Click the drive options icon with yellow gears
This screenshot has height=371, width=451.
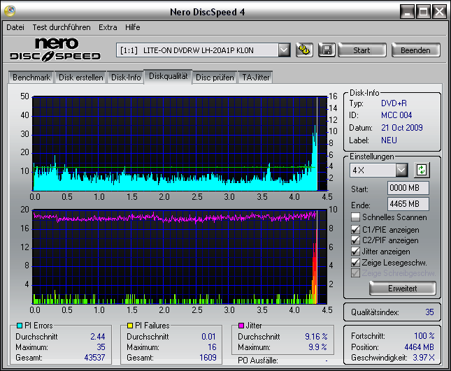tap(304, 50)
